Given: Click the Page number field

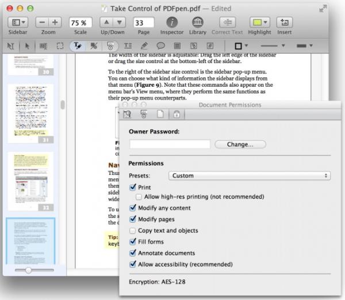Looking at the screenshot, I should point(143,22).
